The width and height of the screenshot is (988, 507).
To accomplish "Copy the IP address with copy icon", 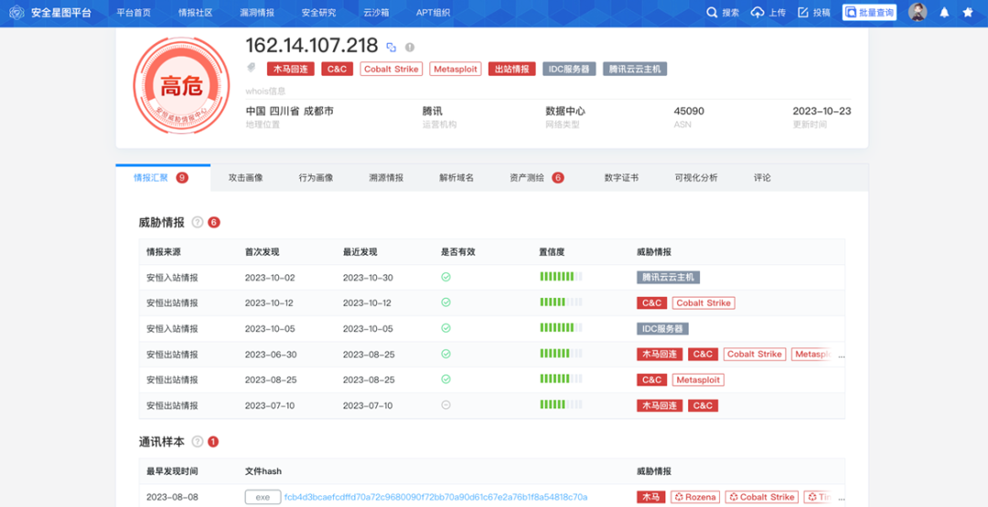I will click(392, 48).
